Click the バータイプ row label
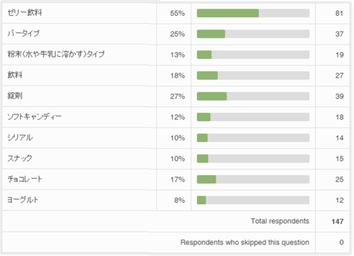Image resolution: width=354 pixels, height=256 pixels. tap(24, 34)
